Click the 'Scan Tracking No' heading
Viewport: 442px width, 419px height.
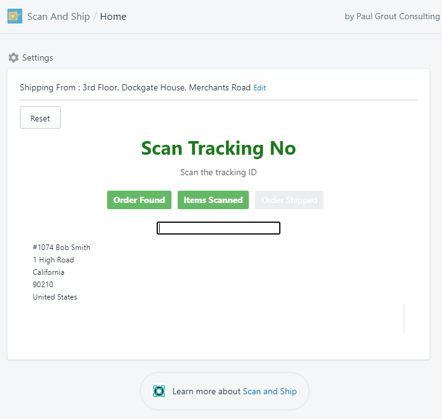(219, 148)
